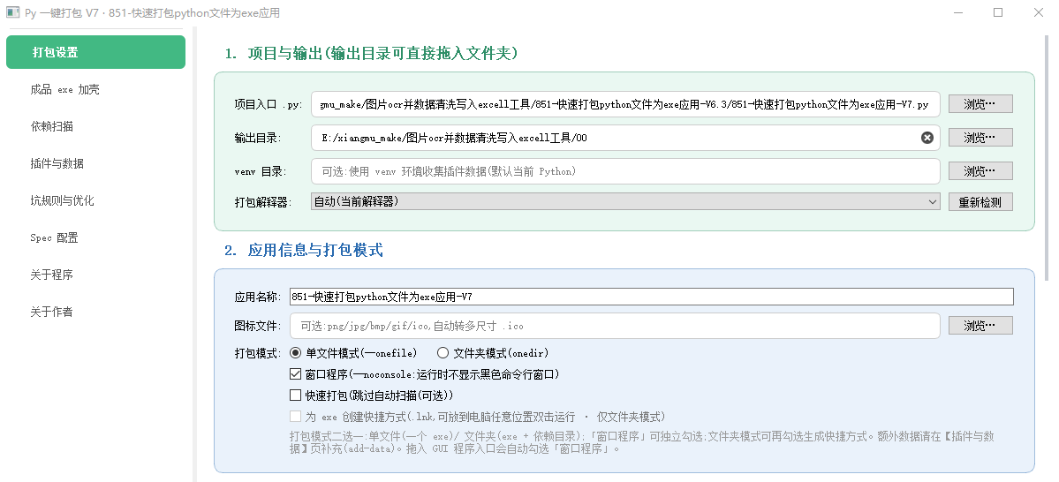Select 单文件模式 (--onefile) radio button

tap(353, 352)
